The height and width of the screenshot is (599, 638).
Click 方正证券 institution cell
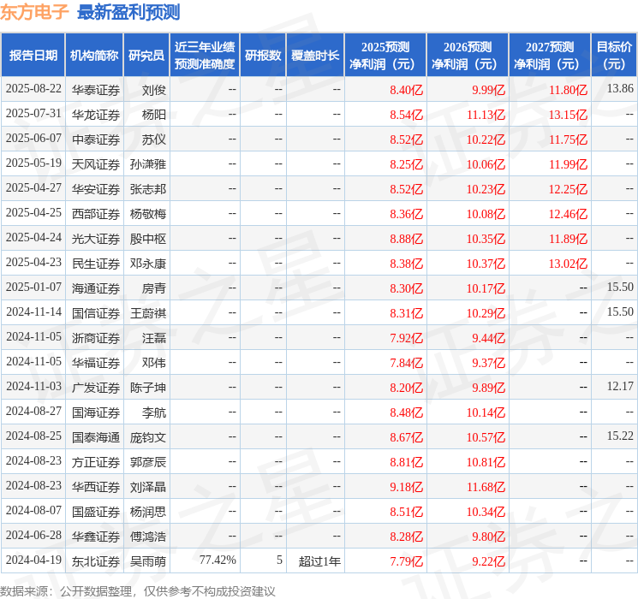pyautogui.click(x=96, y=462)
